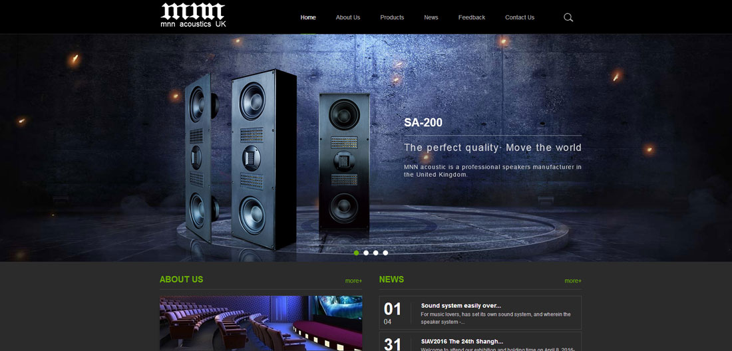Select Contact Us in navigation

point(520,17)
